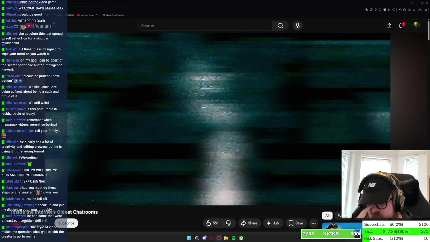Click the Subscribe button
Viewport: 430px width, 242px height.
click(x=66, y=223)
